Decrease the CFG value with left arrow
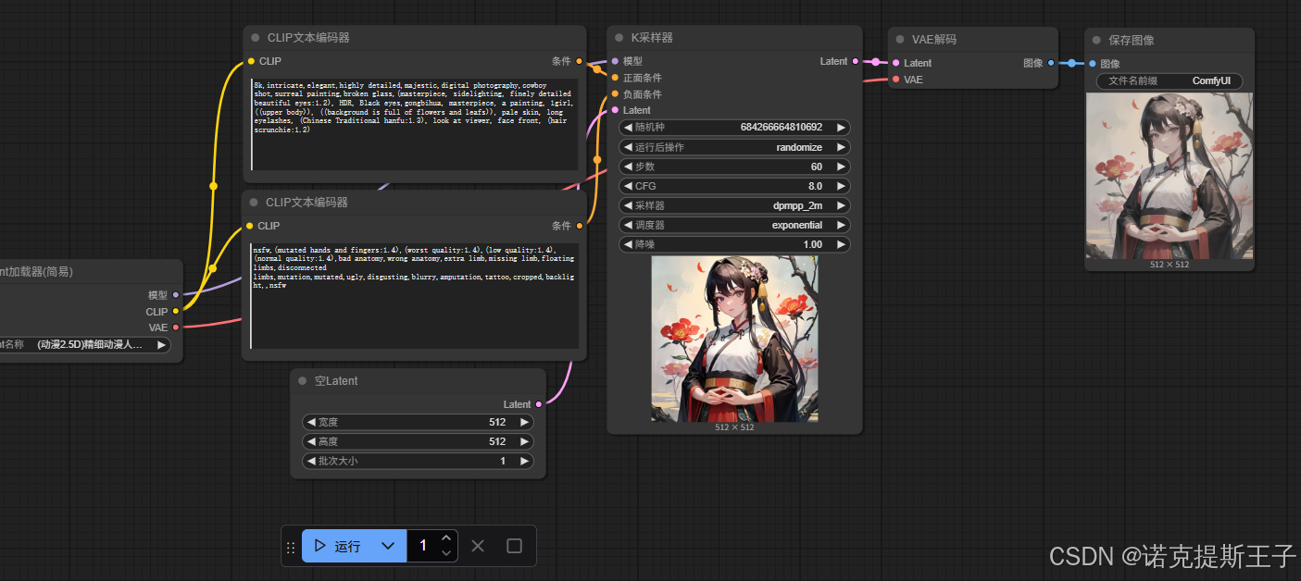The width and height of the screenshot is (1301, 581). click(x=627, y=186)
